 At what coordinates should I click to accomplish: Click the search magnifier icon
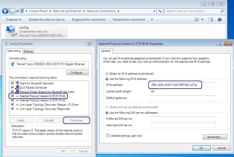(222, 11)
